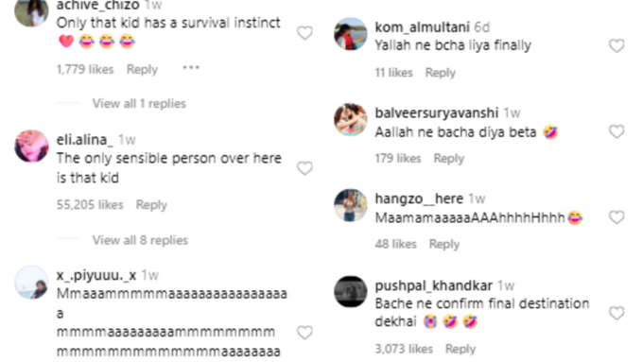Like achive_chizo's survival instinct comment
Image resolution: width=643 pixels, height=362 pixels.
[x=304, y=33]
